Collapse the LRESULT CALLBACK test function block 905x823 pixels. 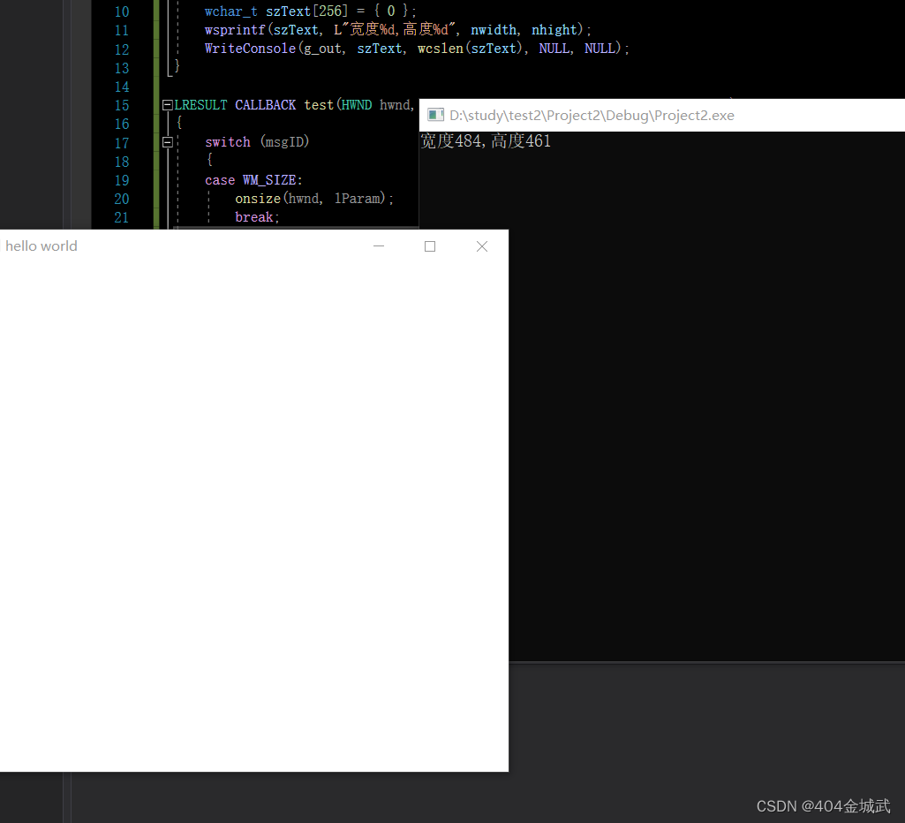(x=168, y=105)
